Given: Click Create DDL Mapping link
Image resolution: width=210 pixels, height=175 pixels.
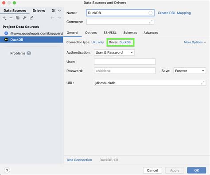Looking at the screenshot, I should tap(174, 13).
